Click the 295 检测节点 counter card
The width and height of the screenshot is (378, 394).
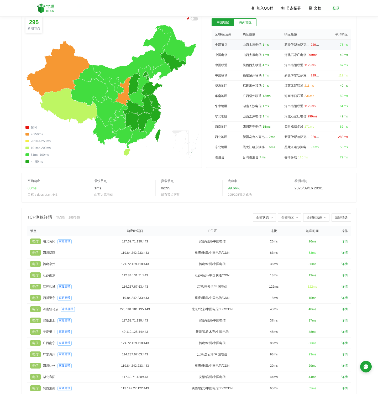coord(34,25)
